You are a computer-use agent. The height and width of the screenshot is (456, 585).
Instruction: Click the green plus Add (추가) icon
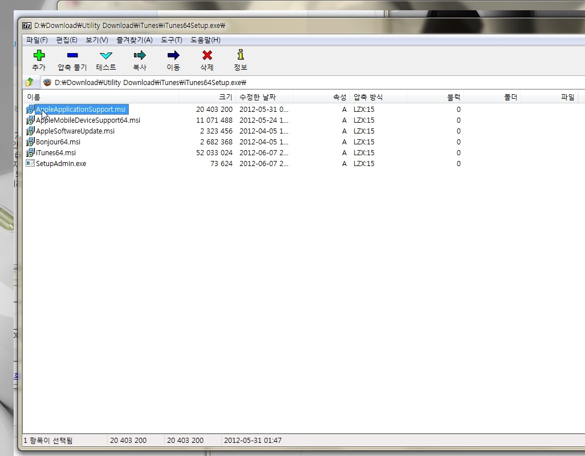tap(39, 55)
